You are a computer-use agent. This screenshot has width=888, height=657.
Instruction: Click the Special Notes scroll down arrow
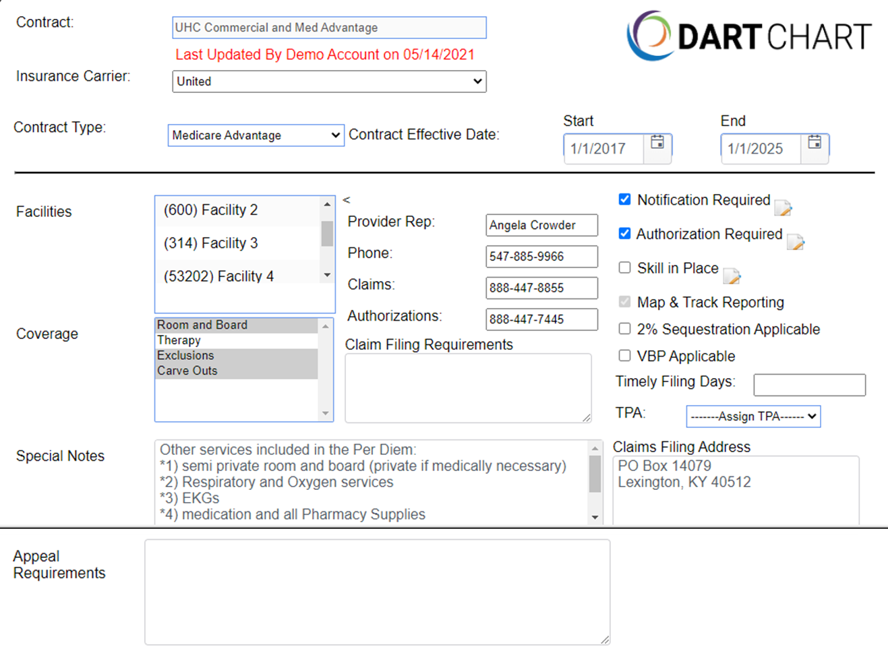(x=595, y=518)
